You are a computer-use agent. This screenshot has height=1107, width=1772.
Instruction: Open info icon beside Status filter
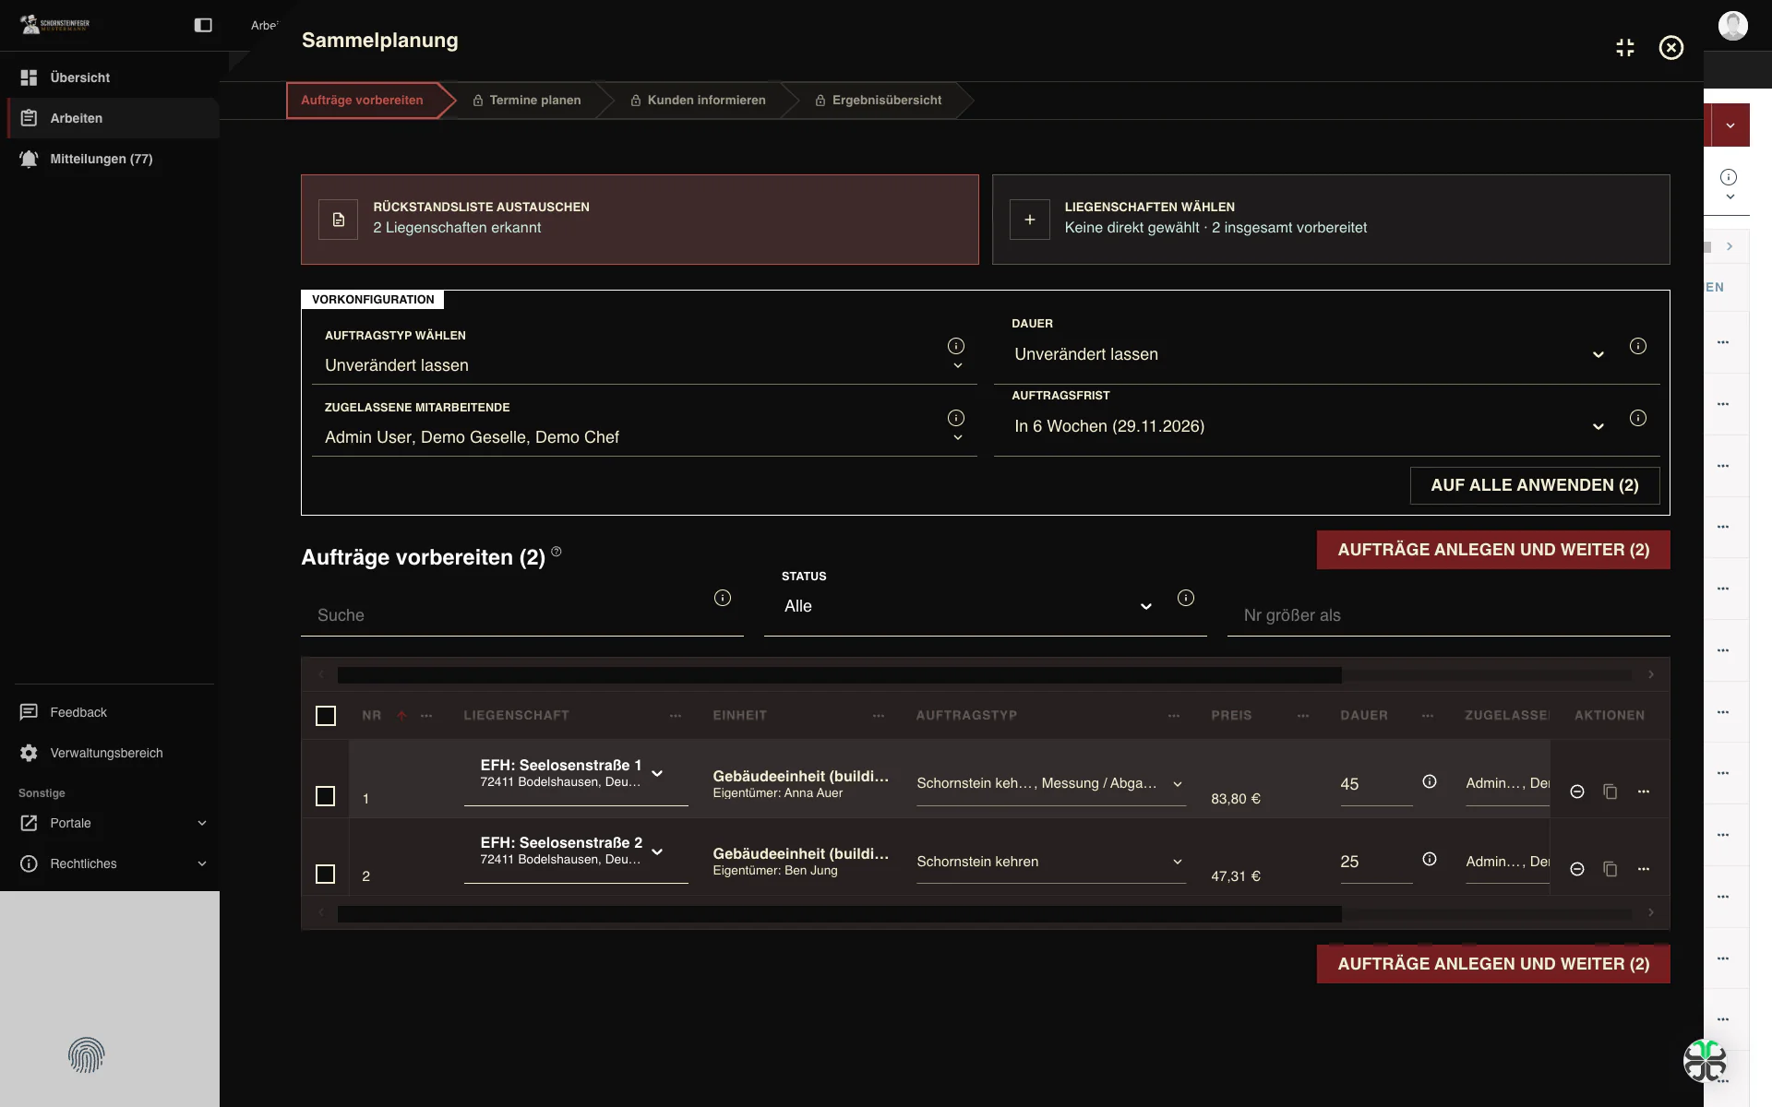tap(1186, 598)
